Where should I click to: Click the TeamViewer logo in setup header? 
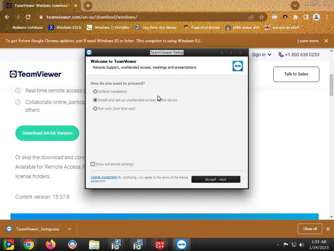click(238, 66)
